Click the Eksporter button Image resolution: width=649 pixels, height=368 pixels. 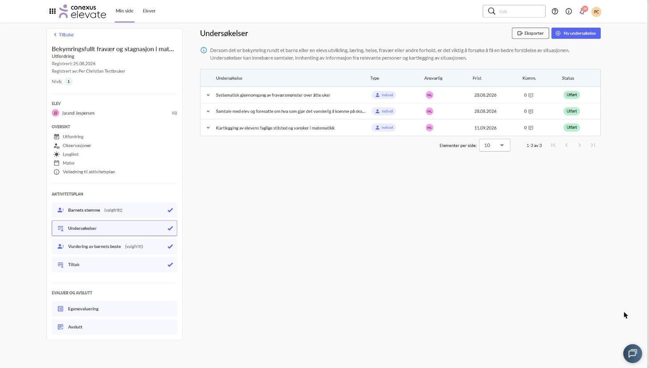point(530,33)
